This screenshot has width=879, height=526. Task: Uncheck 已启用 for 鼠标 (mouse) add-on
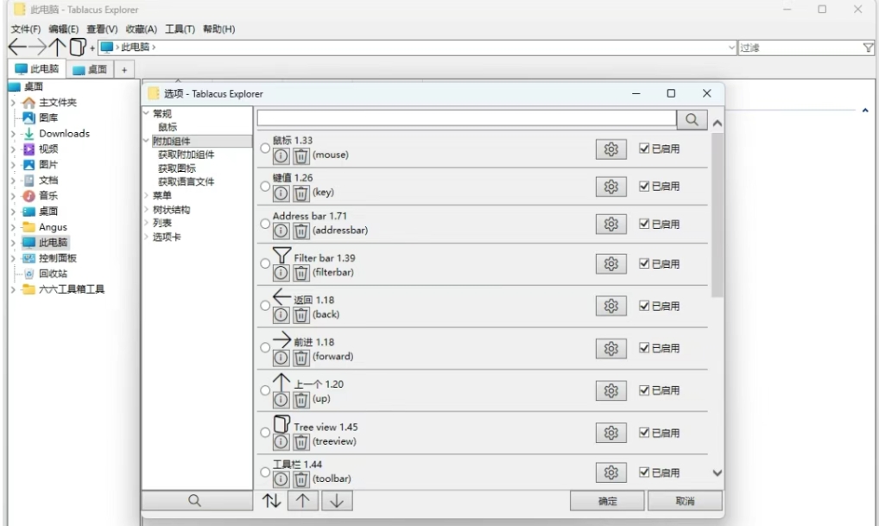pos(644,148)
